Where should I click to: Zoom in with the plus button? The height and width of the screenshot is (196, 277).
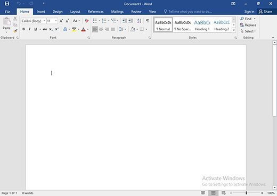pyautogui.click(x=262, y=193)
